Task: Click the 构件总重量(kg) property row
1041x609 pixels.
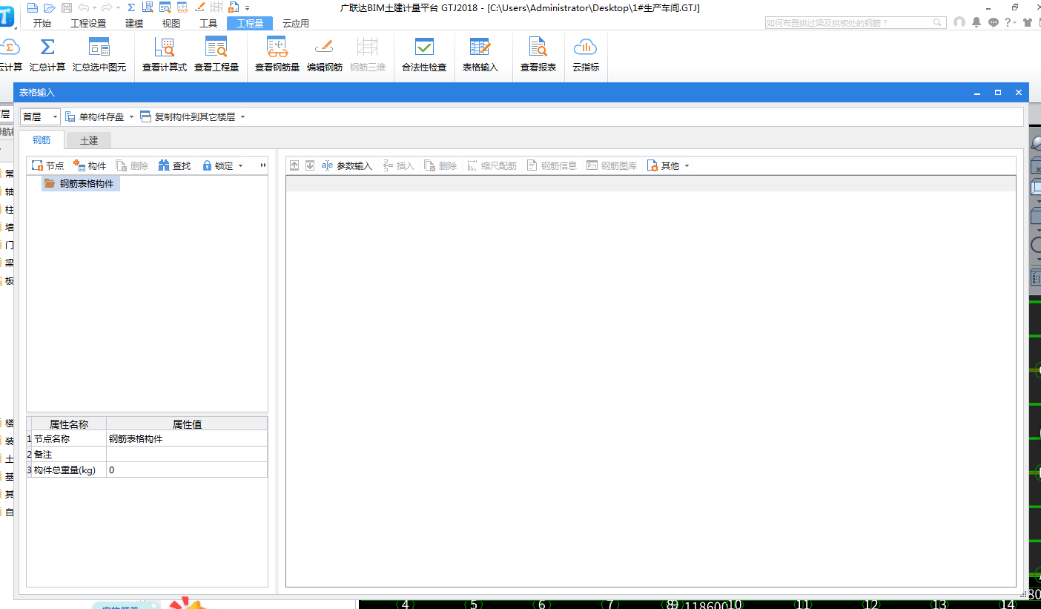Action: 147,470
